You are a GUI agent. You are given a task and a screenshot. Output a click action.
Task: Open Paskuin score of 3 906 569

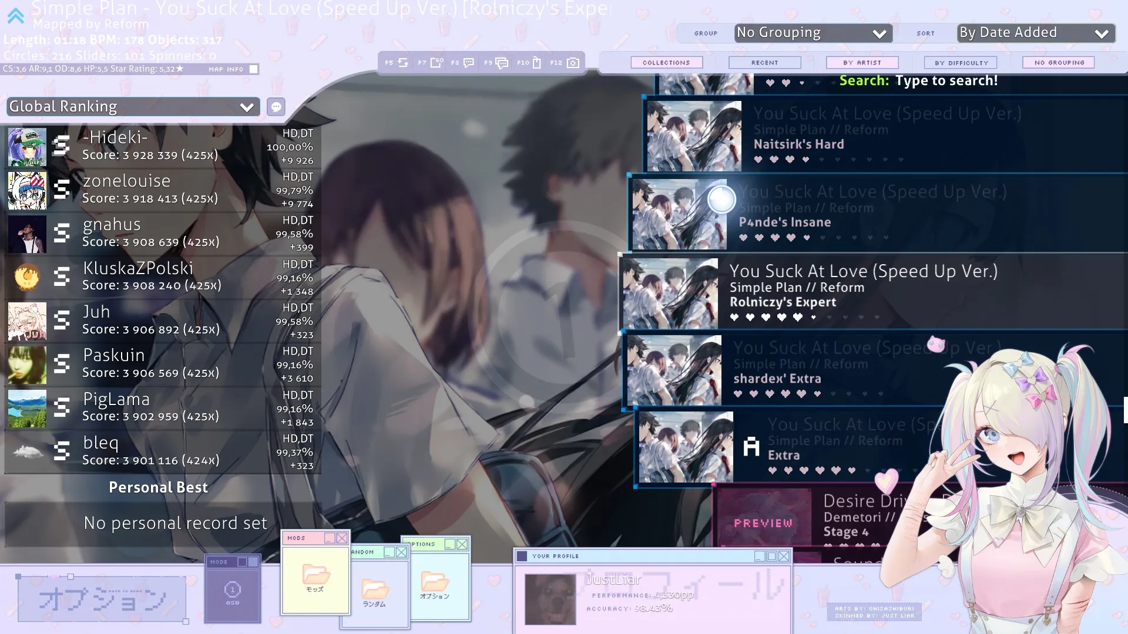(x=163, y=365)
